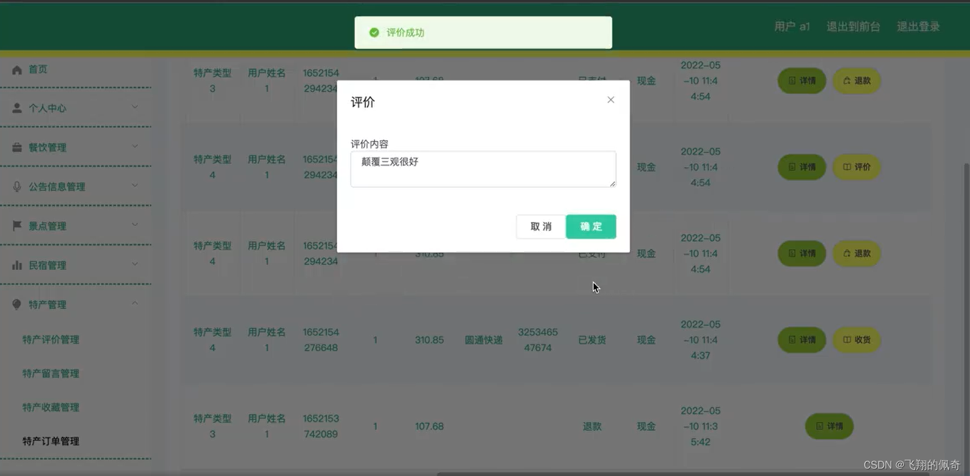Click the 特产管理 balloon icon
This screenshot has height=476, width=970.
coord(17,304)
